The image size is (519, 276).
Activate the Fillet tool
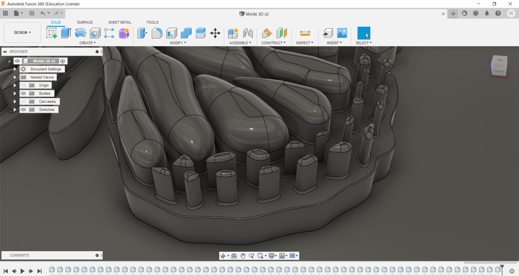[157, 33]
